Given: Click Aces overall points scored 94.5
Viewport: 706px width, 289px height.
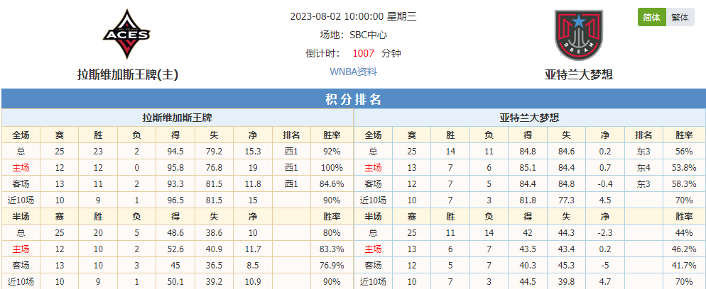Looking at the screenshot, I should pos(175,152).
